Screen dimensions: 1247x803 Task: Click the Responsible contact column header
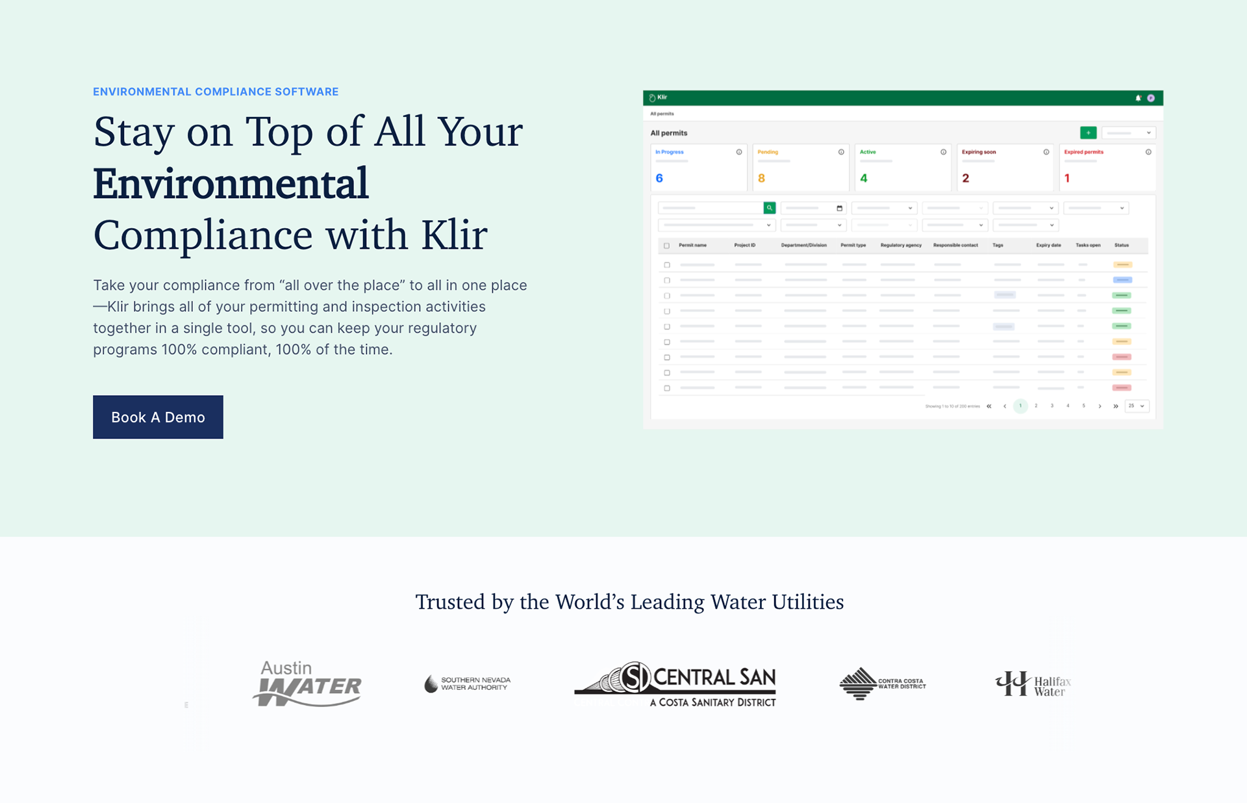coord(955,246)
